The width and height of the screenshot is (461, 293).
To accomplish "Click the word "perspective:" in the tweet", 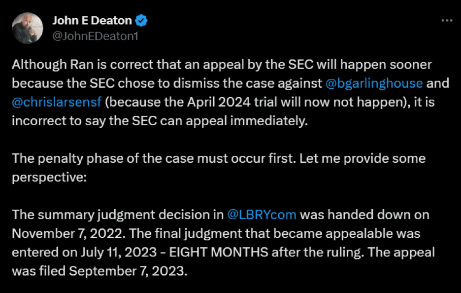I will 49,178.
